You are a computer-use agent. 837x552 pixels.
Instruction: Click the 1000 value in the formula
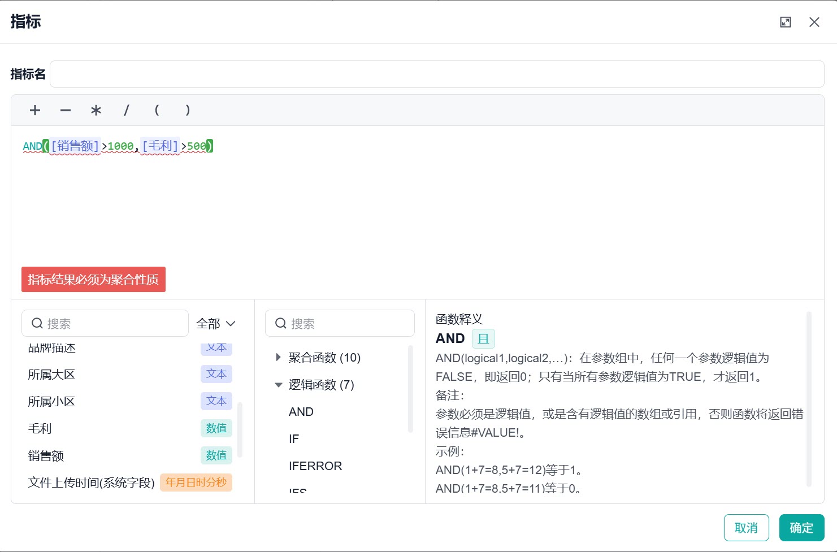[120, 146]
